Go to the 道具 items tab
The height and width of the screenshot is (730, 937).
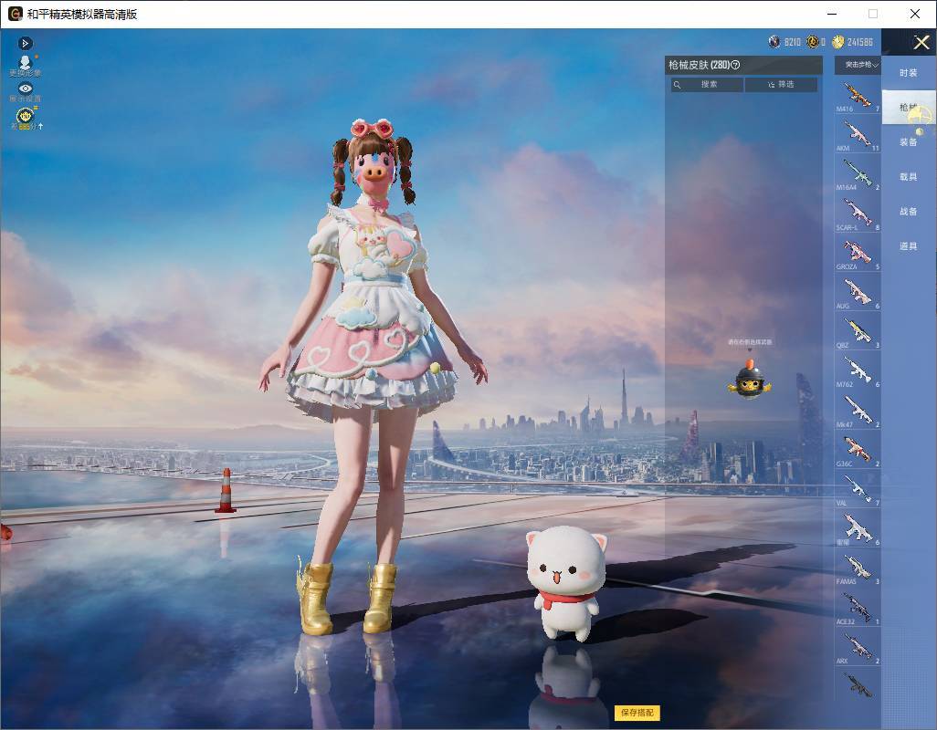click(909, 246)
